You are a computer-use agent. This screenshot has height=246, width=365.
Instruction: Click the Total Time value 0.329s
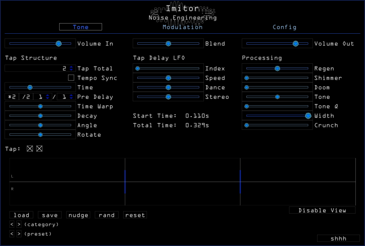click(x=197, y=125)
